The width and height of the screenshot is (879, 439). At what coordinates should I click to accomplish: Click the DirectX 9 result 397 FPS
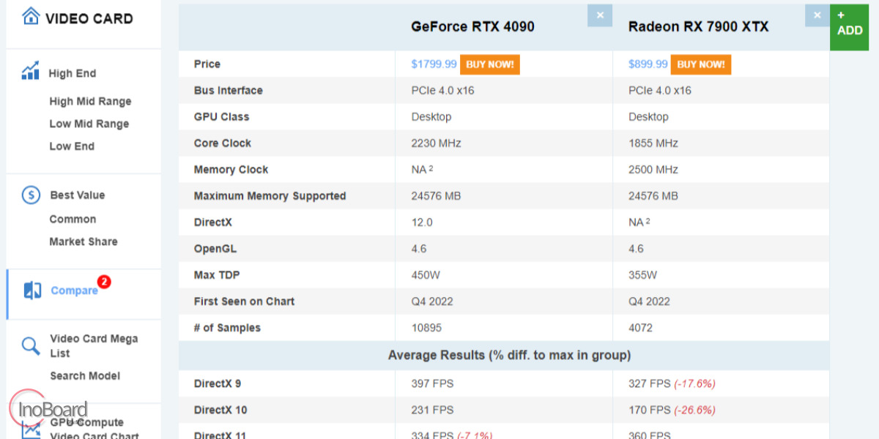tap(433, 383)
